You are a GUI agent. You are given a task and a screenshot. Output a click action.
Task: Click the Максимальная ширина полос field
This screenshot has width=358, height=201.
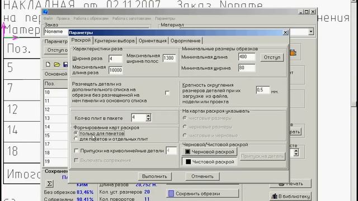[x=169, y=58]
